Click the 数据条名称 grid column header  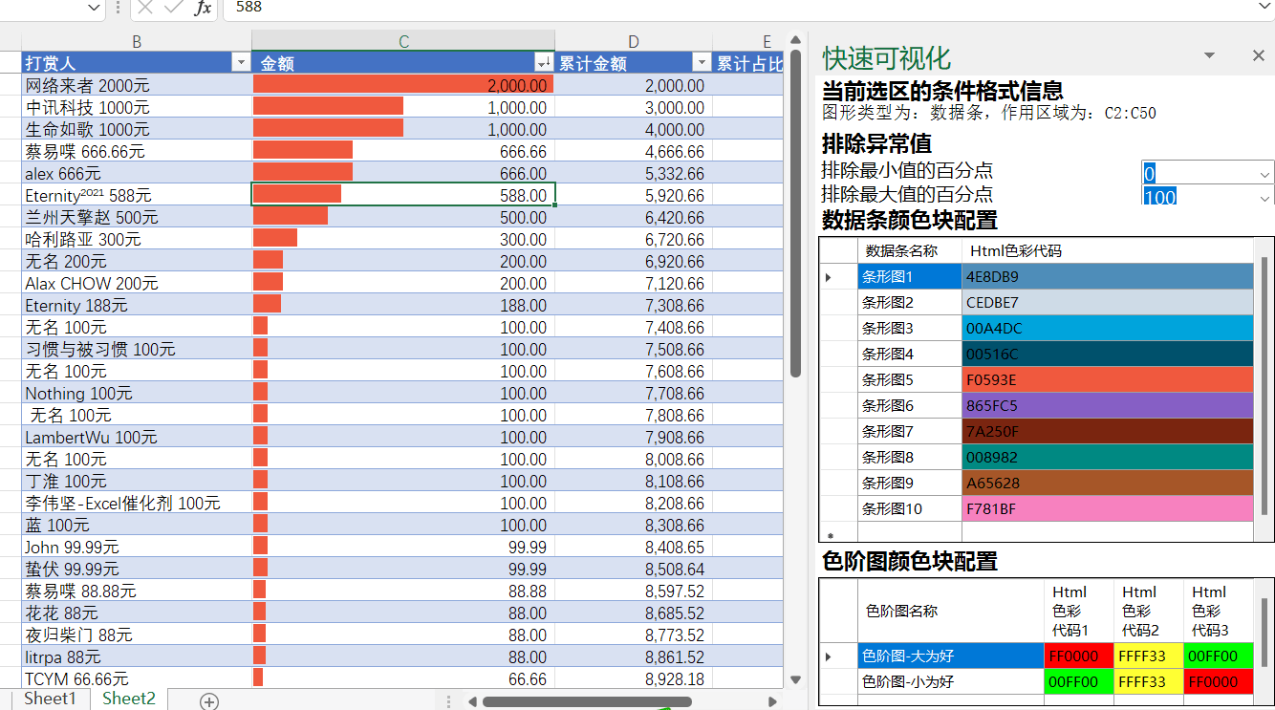click(909, 251)
